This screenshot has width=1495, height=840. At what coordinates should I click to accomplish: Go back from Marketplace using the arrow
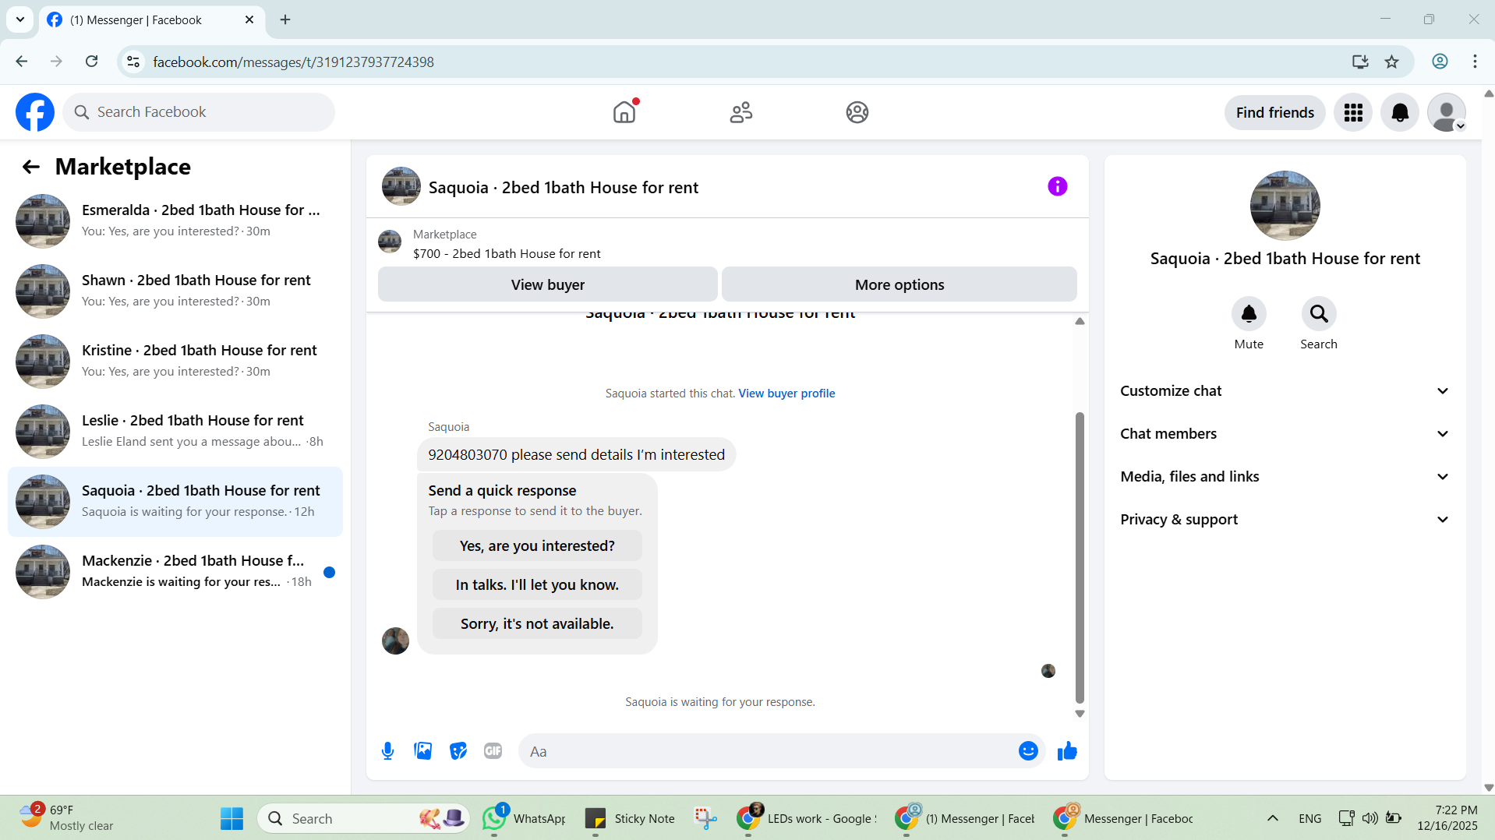point(30,167)
